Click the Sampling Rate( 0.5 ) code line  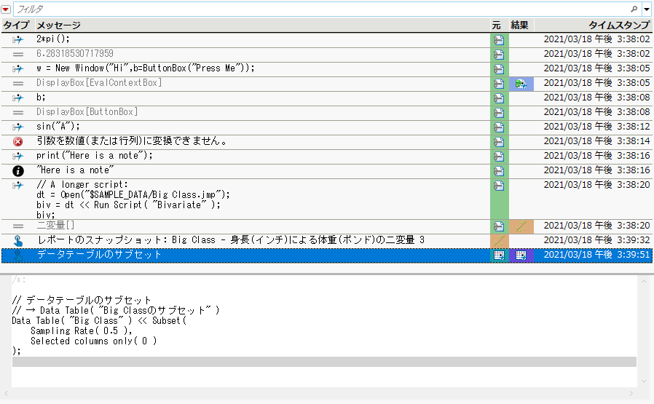pyautogui.click(x=82, y=331)
